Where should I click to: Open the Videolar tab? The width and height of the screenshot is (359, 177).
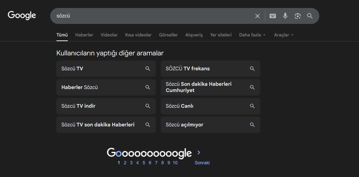(109, 35)
